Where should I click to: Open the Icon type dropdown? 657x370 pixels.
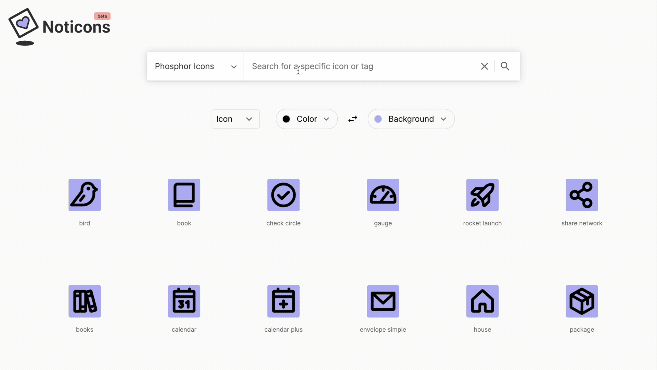tap(235, 119)
